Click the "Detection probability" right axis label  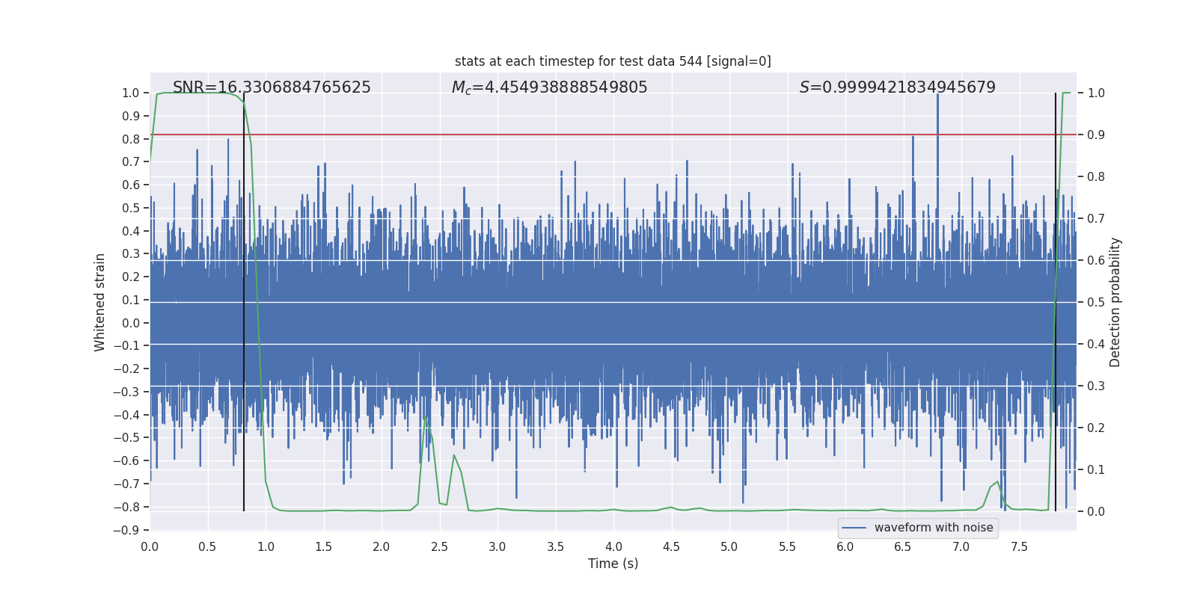tap(1115, 302)
